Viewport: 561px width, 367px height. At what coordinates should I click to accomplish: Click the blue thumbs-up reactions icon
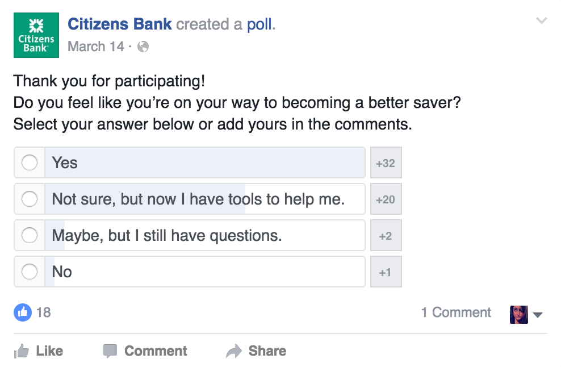click(23, 312)
